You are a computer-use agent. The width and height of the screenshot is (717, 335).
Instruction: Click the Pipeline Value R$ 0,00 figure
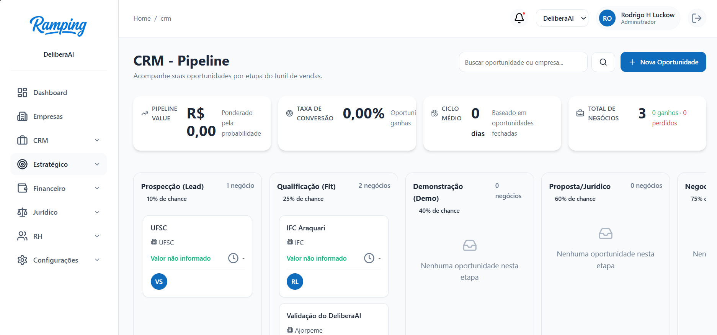[201, 122]
